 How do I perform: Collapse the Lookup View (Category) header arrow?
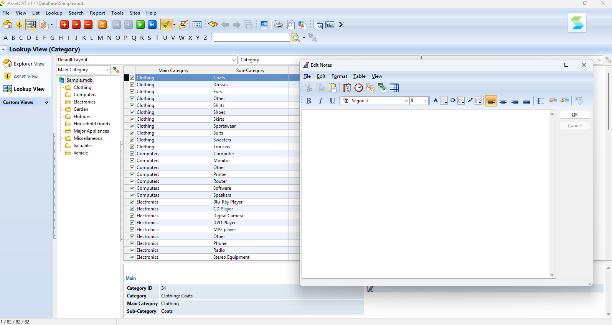3,49
